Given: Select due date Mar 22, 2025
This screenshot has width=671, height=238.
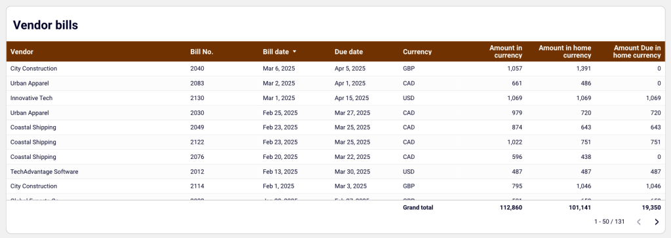Looking at the screenshot, I should 352,157.
